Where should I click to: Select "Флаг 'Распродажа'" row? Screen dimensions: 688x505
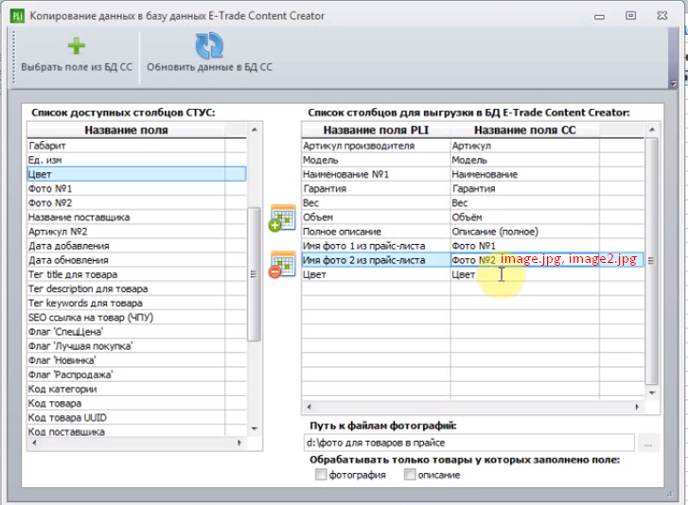click(x=136, y=374)
